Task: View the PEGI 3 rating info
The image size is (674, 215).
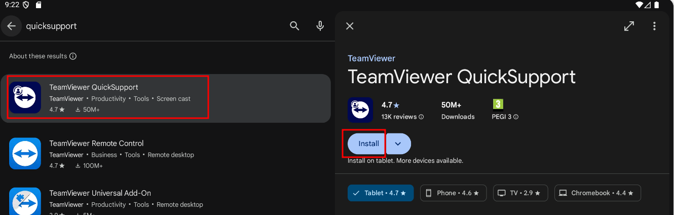Action: (505, 117)
